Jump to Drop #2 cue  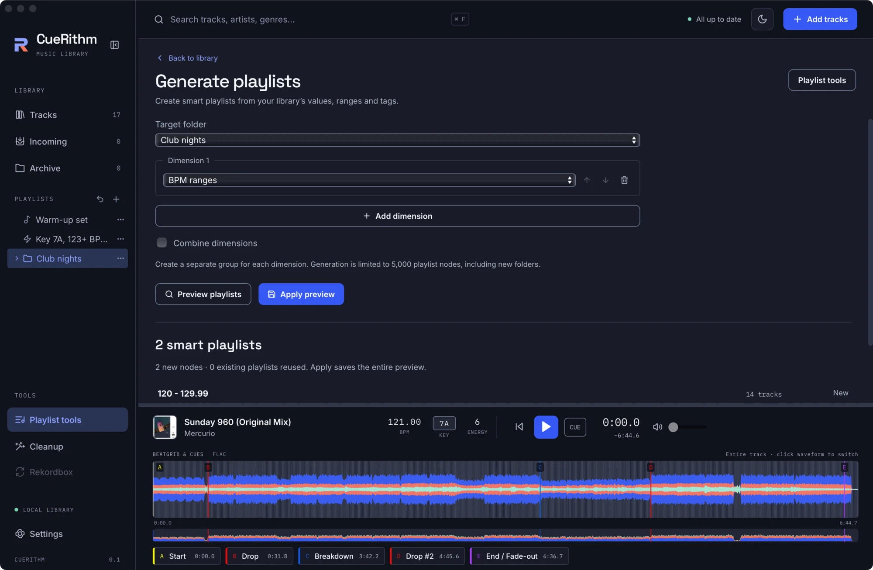(427, 556)
